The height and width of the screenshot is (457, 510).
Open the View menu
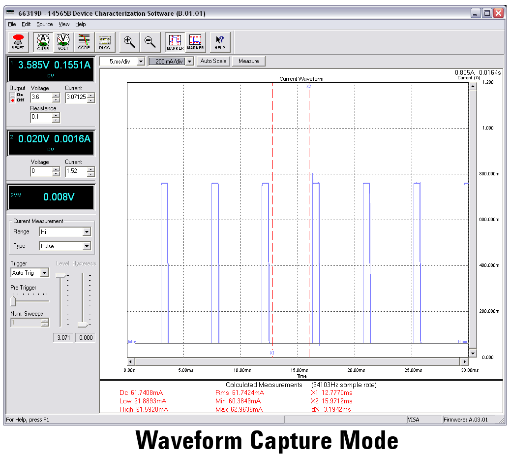pos(64,24)
